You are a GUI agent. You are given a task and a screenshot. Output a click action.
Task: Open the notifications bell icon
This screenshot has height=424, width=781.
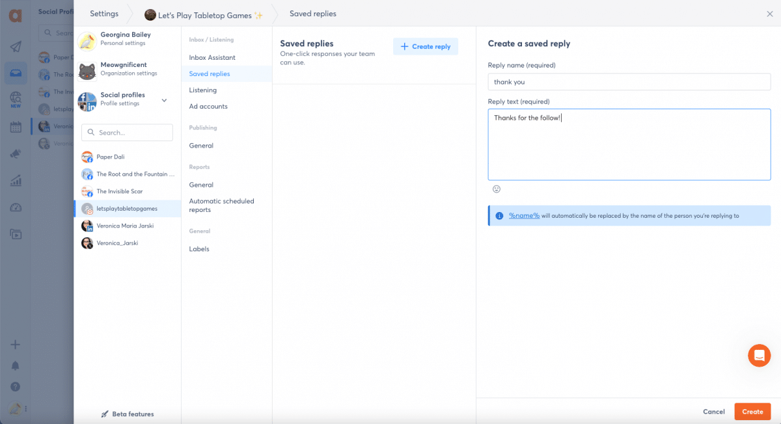16,366
